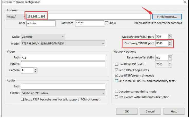
Task: Click the Camera number field
Action: pos(27,70)
